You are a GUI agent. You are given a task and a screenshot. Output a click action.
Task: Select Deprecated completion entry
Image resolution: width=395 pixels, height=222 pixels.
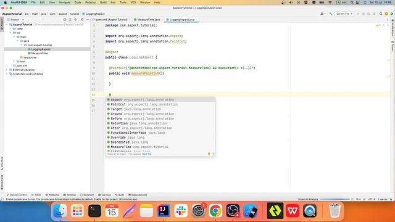(160, 142)
